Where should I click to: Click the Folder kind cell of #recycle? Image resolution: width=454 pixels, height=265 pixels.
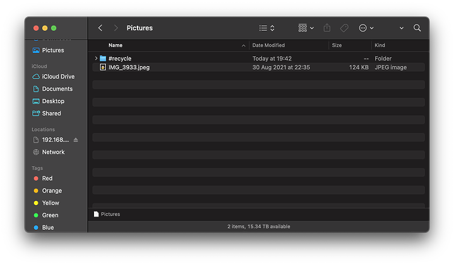pos(383,59)
